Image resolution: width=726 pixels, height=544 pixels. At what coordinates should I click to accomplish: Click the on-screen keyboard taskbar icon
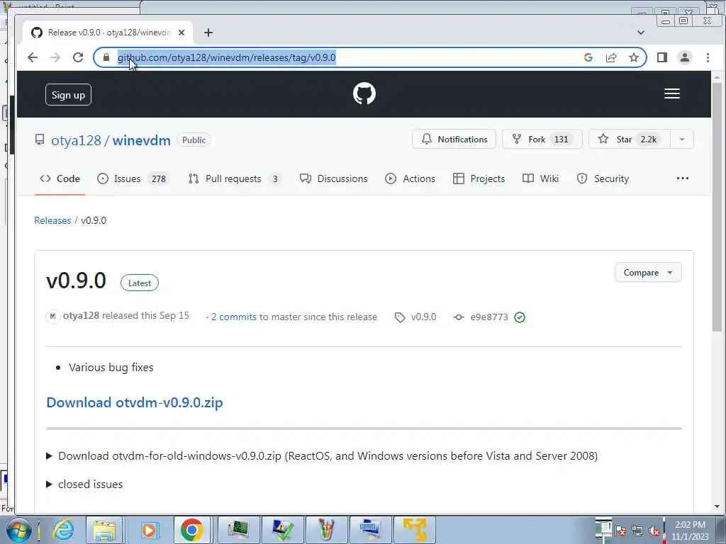point(370,530)
